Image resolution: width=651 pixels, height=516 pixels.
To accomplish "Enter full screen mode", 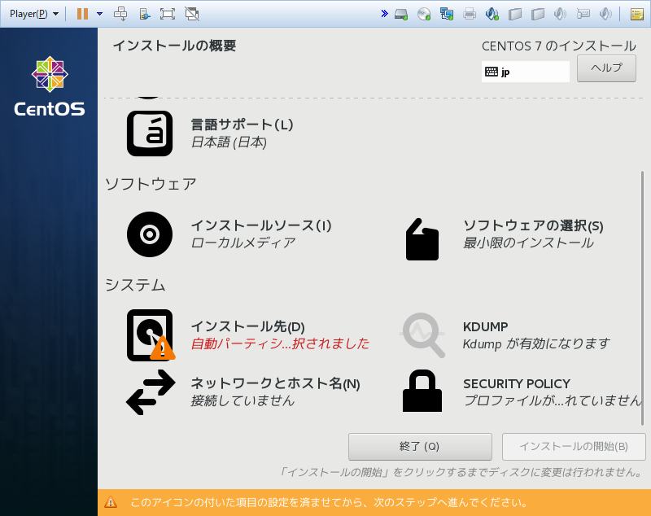I will point(168,14).
